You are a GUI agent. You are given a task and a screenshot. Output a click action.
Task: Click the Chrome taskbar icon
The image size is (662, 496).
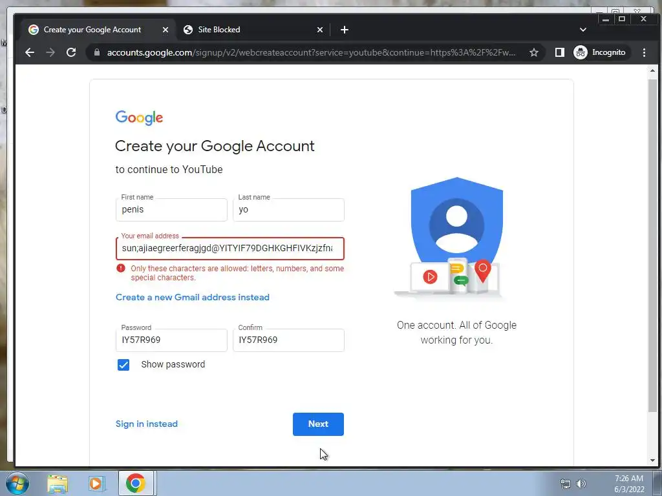[x=136, y=483]
